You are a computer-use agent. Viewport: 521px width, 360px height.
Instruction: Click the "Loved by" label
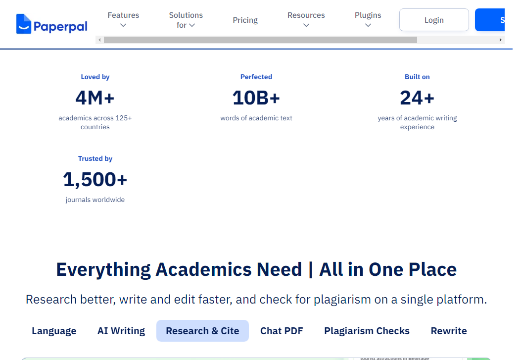pyautogui.click(x=95, y=77)
